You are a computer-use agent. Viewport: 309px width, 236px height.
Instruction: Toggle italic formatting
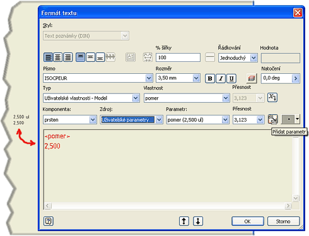click(221, 78)
